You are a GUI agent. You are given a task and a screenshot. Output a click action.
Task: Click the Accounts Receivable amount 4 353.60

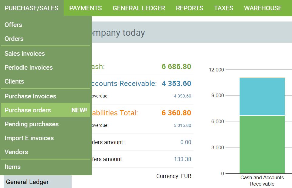pos(176,84)
